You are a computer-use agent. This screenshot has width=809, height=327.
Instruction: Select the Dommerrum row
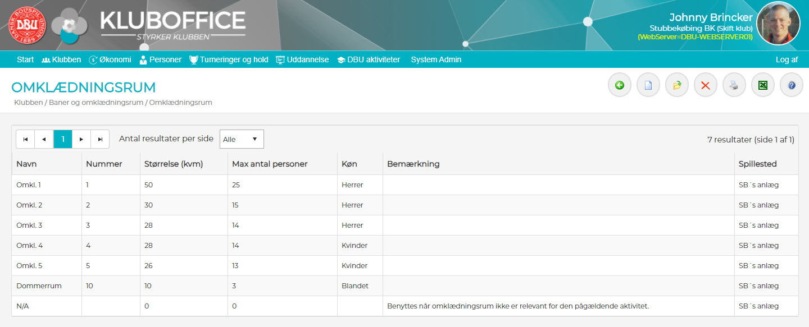(x=39, y=286)
